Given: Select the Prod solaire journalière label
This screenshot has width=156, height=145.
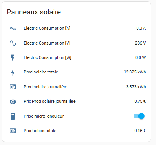Looking at the screenshot, I should point(45,87).
